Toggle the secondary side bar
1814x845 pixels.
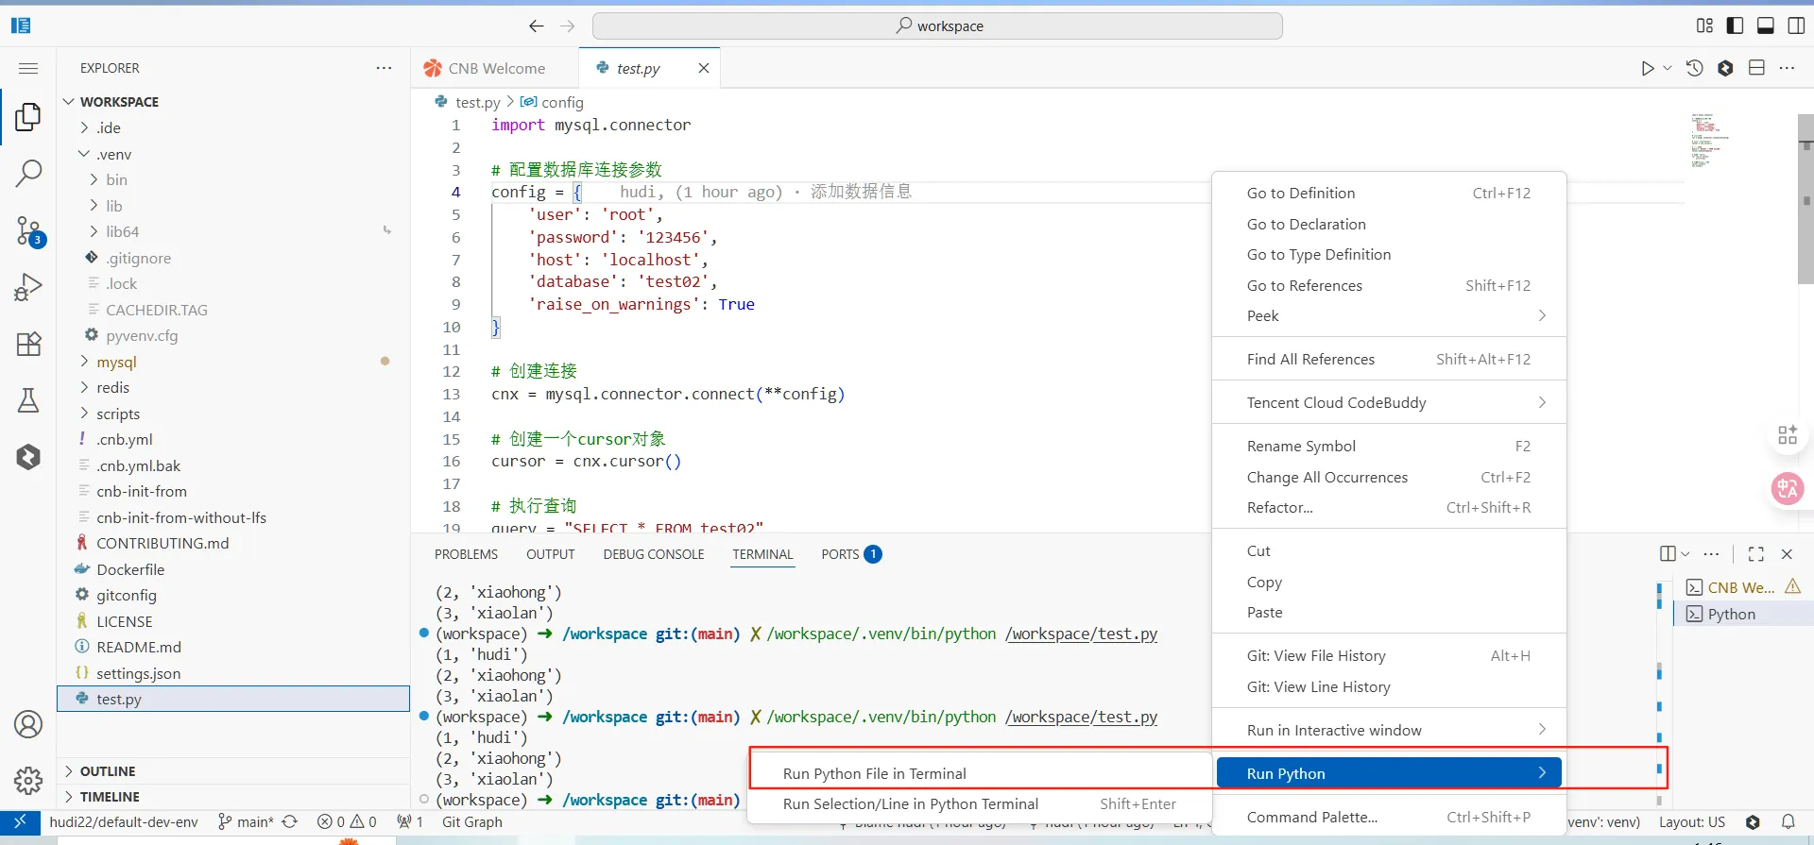tap(1796, 25)
